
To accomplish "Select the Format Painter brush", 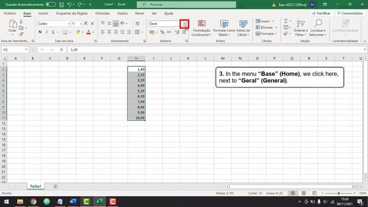I will (21, 34).
